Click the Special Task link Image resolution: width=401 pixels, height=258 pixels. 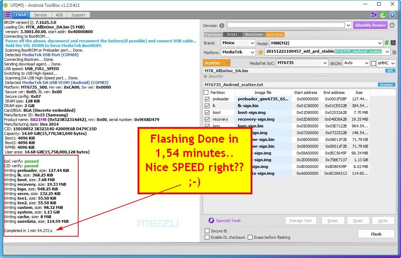(x=228, y=220)
